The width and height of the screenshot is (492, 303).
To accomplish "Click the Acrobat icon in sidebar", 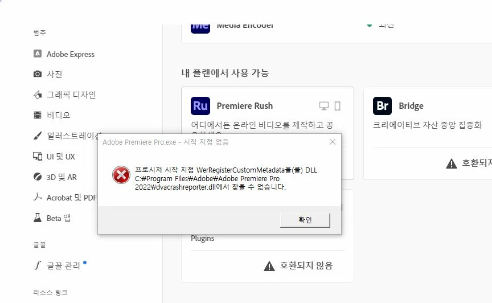I will [x=38, y=197].
